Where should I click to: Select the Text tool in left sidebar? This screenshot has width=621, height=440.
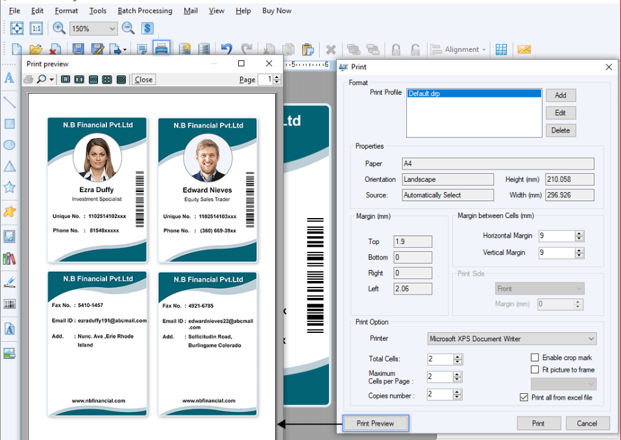(x=9, y=78)
